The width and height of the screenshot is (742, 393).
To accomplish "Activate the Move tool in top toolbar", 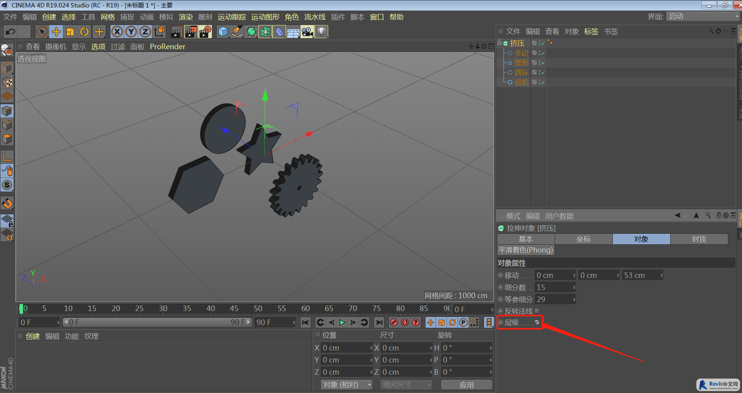I will tap(56, 32).
